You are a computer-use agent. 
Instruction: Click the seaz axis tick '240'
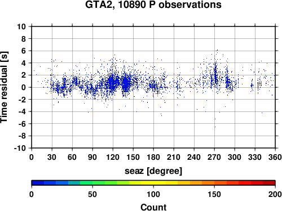[194, 157]
